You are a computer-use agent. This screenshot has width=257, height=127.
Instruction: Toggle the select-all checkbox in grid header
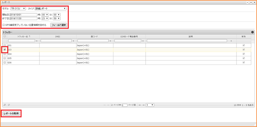click(4, 36)
